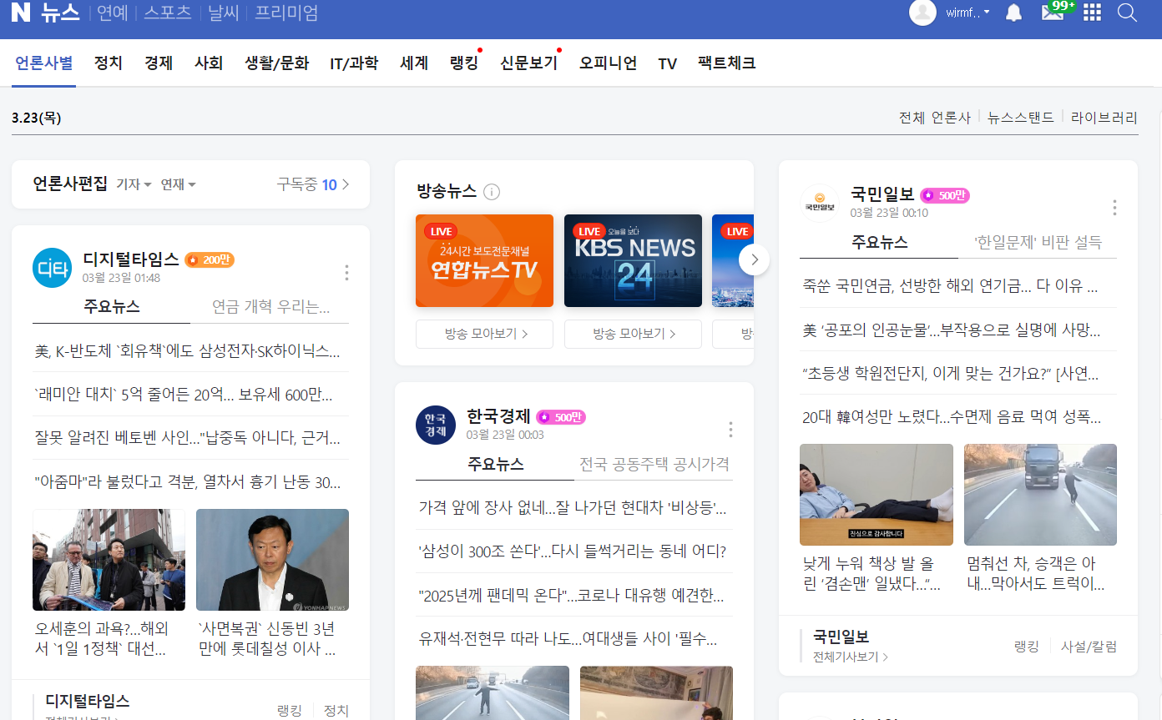Viewport: 1162px width, 720px height.
Task: Read "`래미안 대치` 5억 줄어든" headline
Action: pos(184,395)
